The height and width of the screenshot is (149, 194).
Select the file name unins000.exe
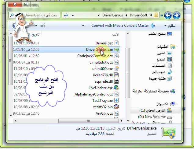(102, 69)
